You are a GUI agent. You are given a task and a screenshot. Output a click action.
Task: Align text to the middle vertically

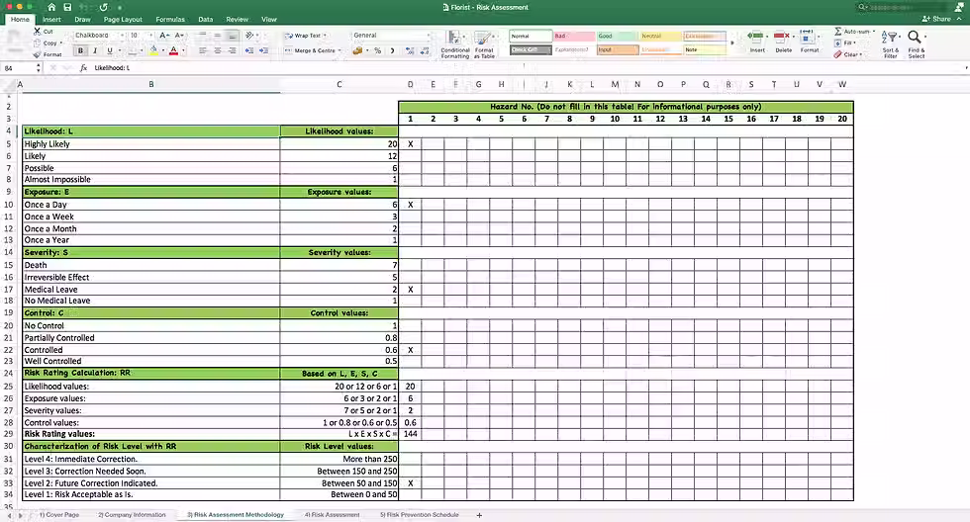pyautogui.click(x=218, y=36)
